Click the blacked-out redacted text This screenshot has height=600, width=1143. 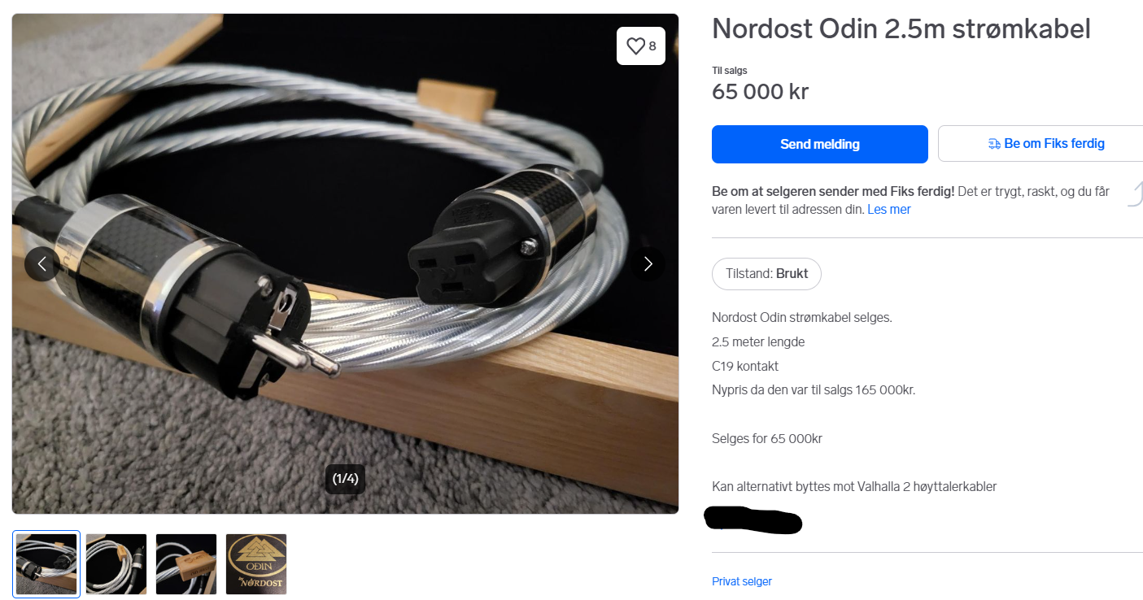click(753, 520)
